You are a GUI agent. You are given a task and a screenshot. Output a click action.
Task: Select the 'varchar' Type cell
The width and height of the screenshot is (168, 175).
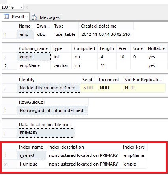click(x=61, y=65)
